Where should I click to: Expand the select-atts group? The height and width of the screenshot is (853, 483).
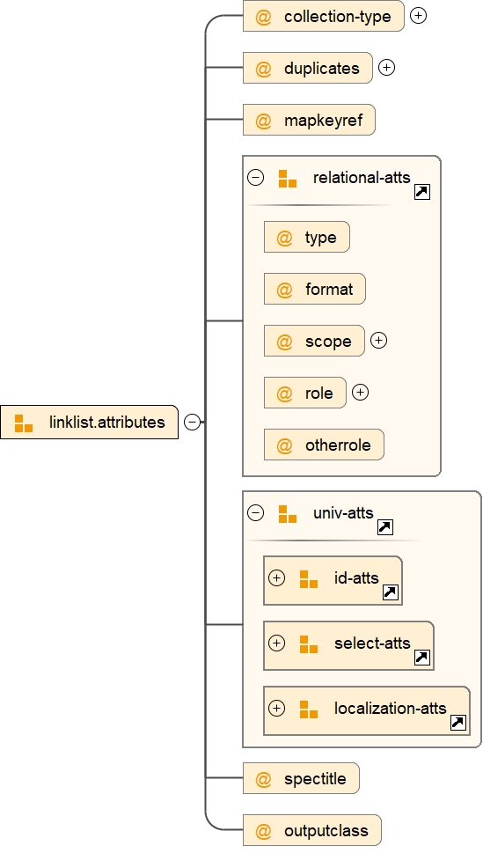pos(277,643)
